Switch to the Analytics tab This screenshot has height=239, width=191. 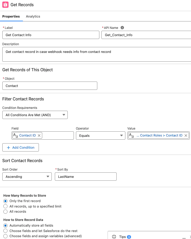[x=33, y=16]
